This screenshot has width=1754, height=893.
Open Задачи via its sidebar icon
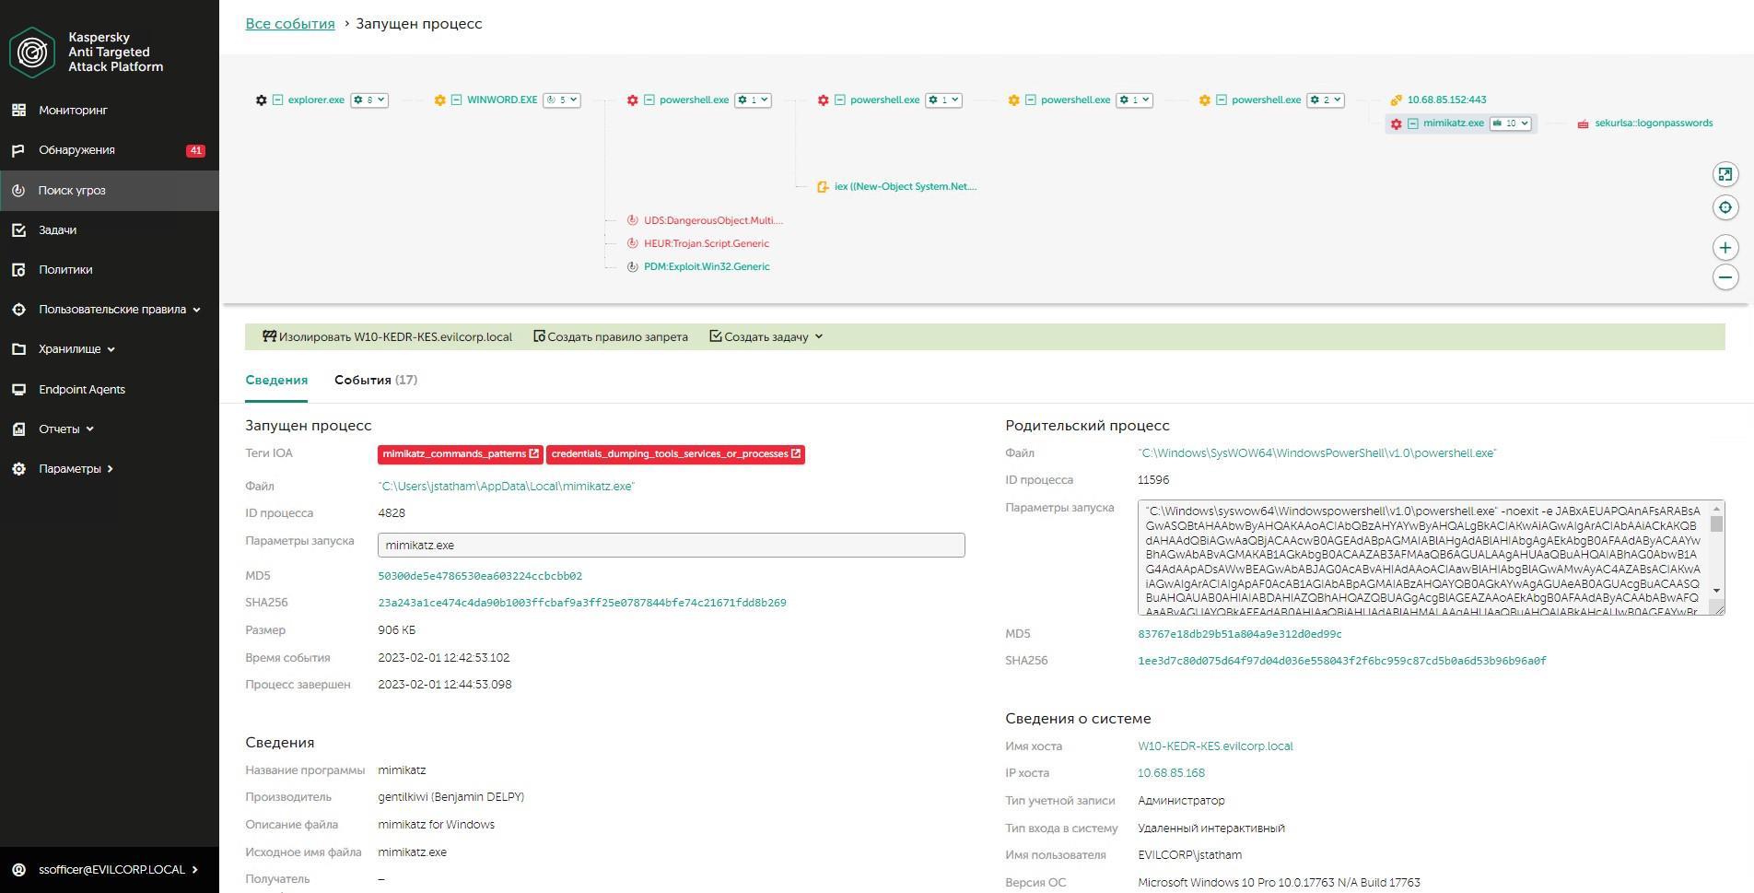tap(18, 230)
